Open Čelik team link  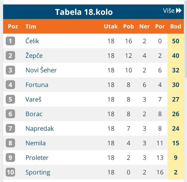(x=32, y=41)
